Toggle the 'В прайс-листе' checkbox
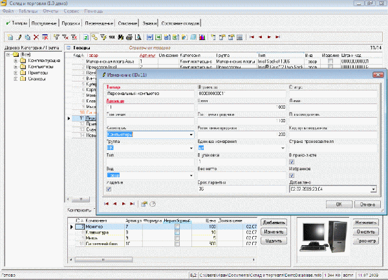388x280 pixels. coord(292,163)
